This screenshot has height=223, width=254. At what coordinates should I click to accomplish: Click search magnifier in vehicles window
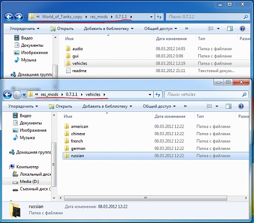click(244, 94)
